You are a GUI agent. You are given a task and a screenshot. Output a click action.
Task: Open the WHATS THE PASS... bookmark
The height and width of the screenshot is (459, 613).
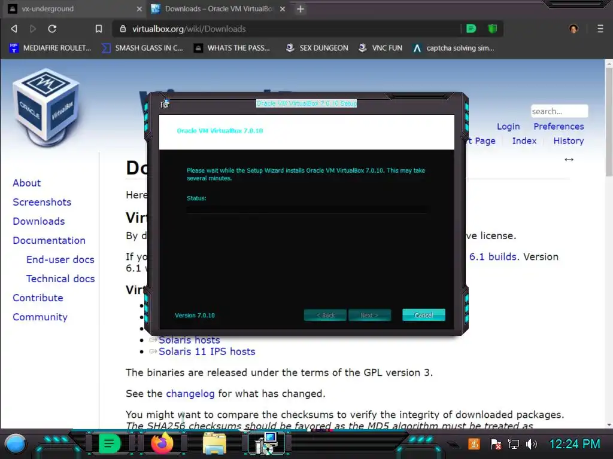pos(232,48)
